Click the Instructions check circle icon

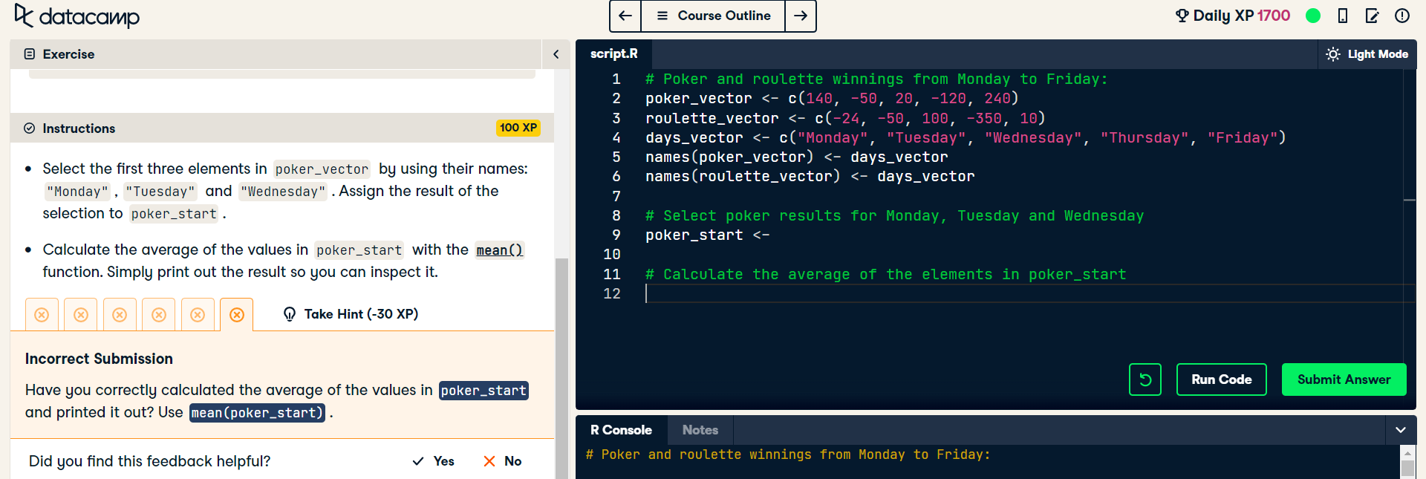tap(30, 128)
